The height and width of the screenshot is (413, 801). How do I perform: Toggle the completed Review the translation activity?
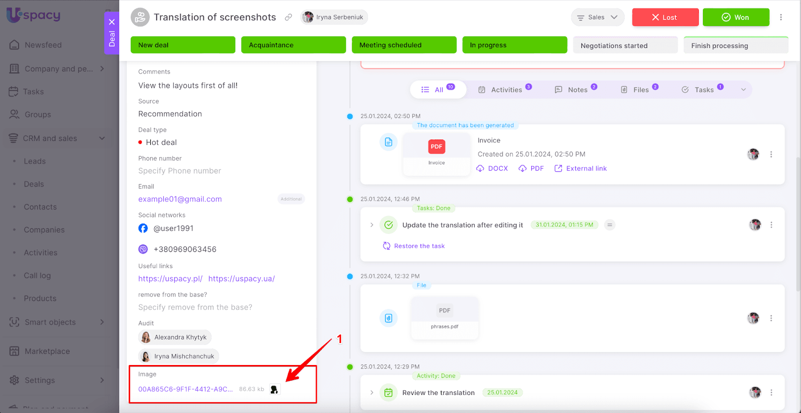coord(388,393)
